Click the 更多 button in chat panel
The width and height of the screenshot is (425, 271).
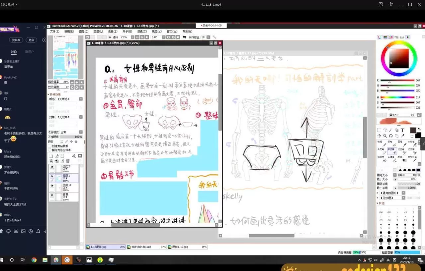coord(31,40)
